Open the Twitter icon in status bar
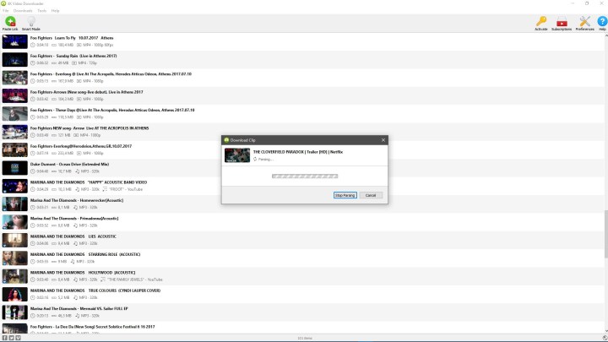This screenshot has height=342, width=608. 11,338
